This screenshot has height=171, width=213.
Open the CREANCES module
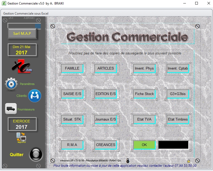pyautogui.click(x=106, y=145)
